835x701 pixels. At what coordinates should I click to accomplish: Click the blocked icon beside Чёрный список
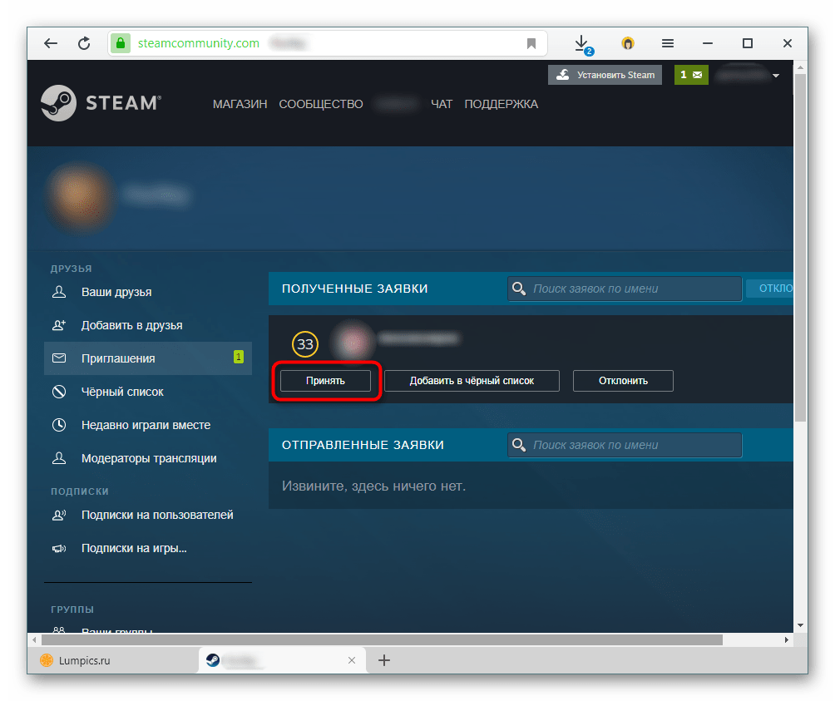[x=59, y=392]
